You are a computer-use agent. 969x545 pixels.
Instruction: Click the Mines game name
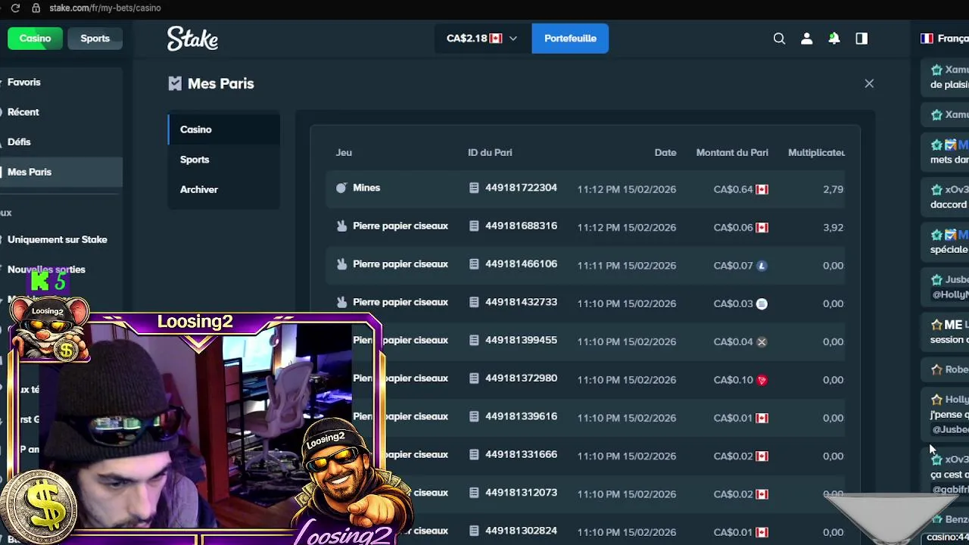tap(366, 188)
